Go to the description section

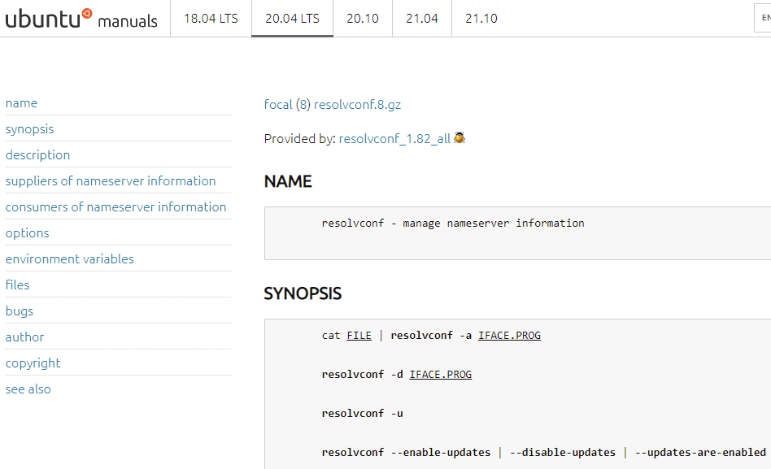[38, 155]
